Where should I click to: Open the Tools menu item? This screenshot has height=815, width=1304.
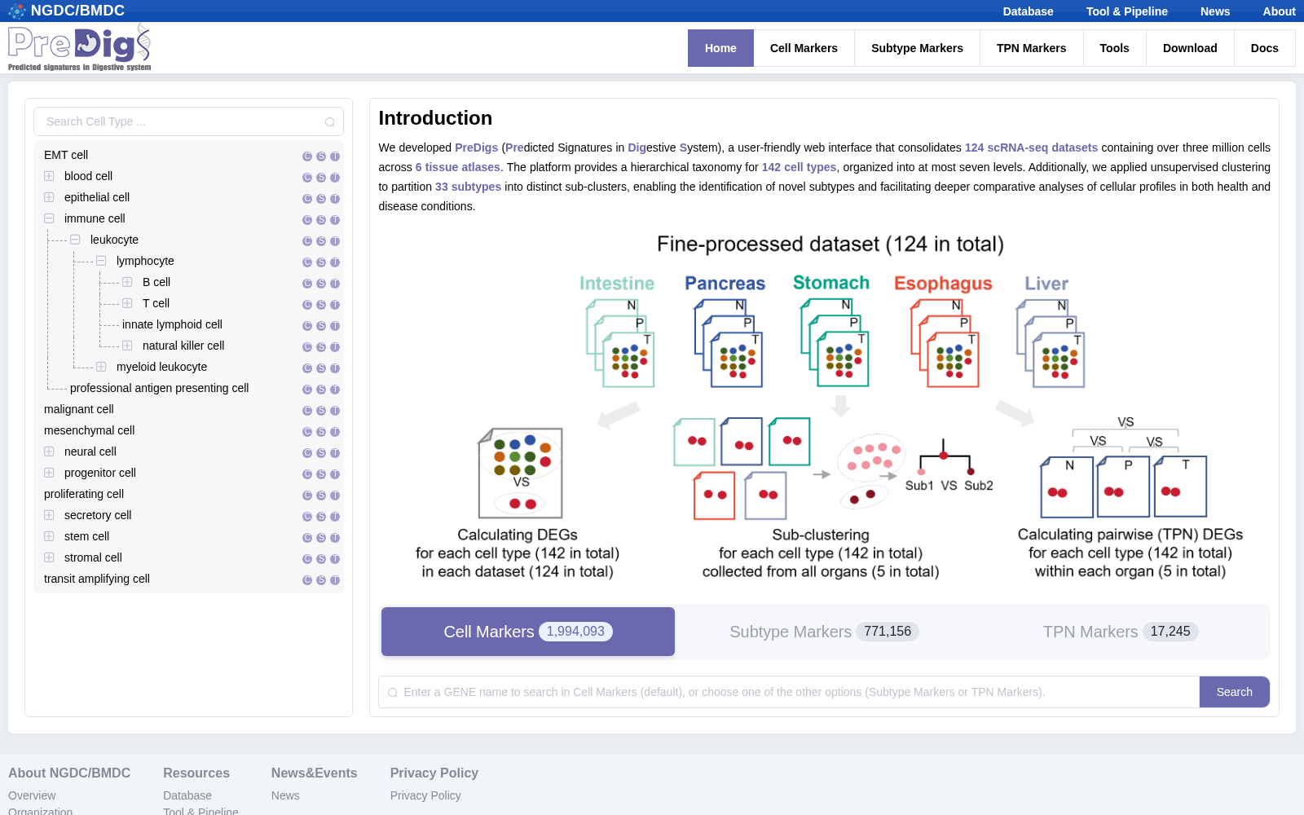click(x=1114, y=48)
